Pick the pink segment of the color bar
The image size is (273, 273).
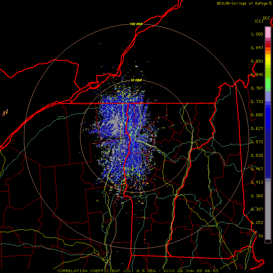point(268,32)
